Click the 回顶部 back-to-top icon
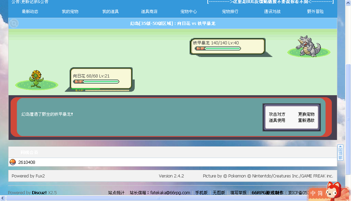351x201 pixels. pos(340,153)
